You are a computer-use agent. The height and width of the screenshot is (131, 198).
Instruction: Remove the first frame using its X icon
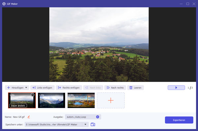(x=33, y=95)
